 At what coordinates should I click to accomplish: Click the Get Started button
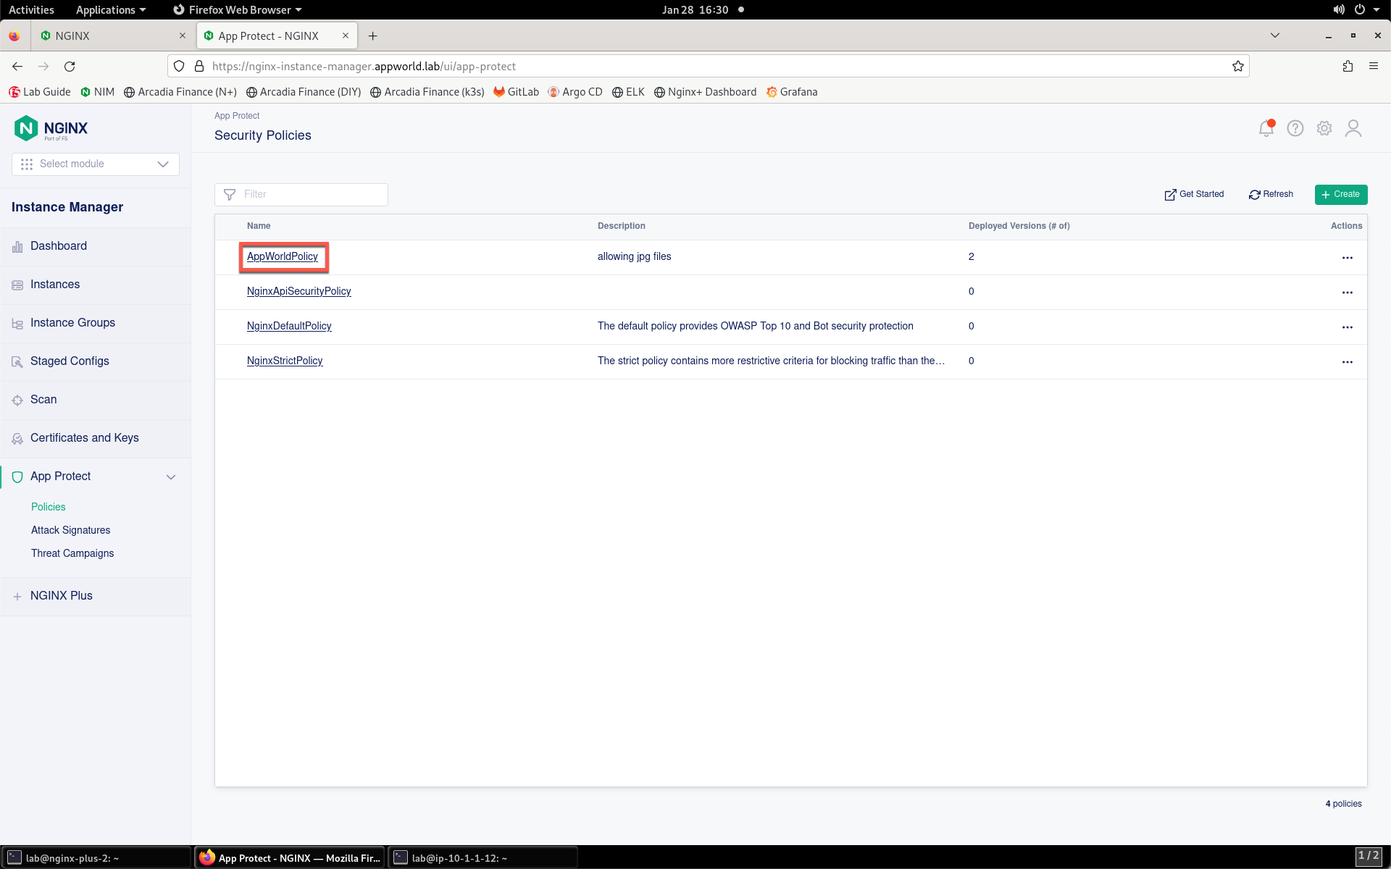coord(1194,194)
